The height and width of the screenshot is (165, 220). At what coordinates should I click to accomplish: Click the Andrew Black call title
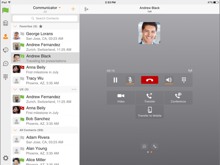coord(149,8)
